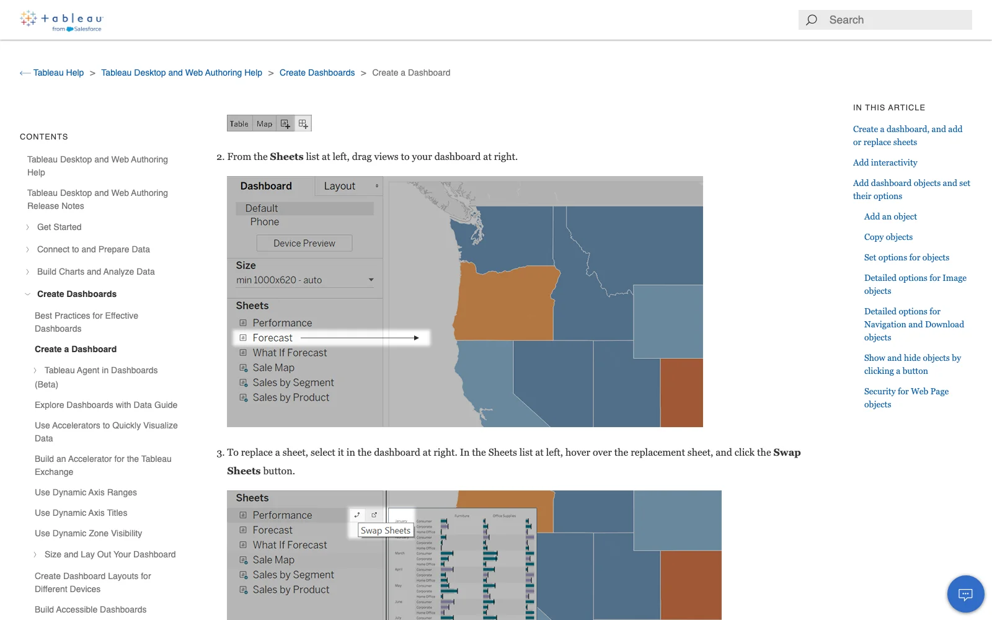Click the Swap Sheets icon beside Performance
Screen dimensions: 992x620
[x=357, y=515]
